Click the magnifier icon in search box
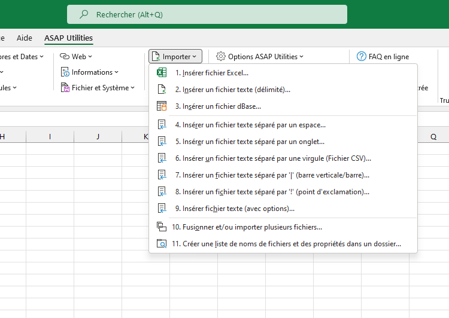Viewport: 449px width, 318px height. [x=84, y=14]
